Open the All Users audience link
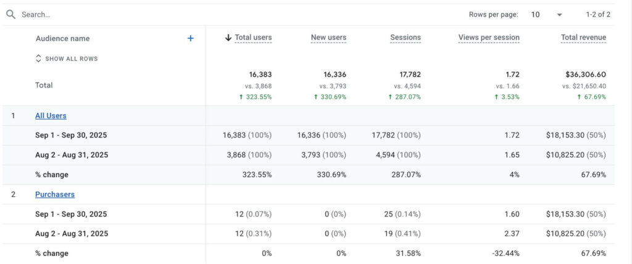 pyautogui.click(x=51, y=115)
